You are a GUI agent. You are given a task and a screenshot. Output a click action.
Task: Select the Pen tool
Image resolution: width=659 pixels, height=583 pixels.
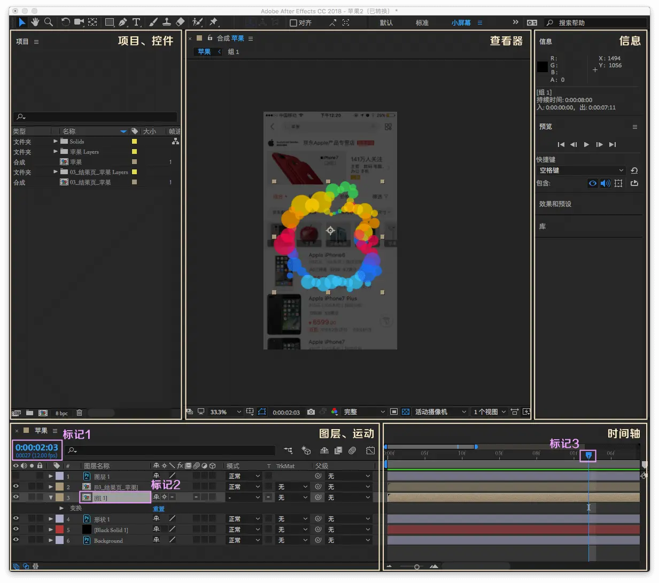(x=123, y=22)
